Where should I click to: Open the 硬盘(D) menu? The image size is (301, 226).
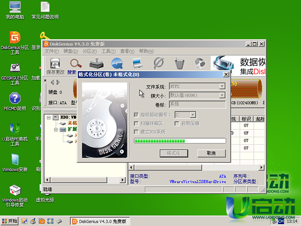pyautogui.click(x=71, y=51)
